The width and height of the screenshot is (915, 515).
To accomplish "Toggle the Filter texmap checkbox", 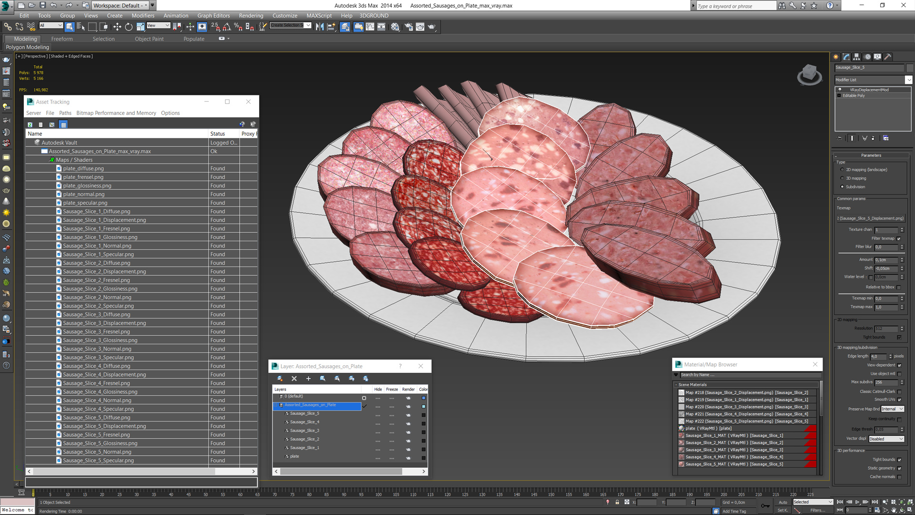I will [x=899, y=238].
